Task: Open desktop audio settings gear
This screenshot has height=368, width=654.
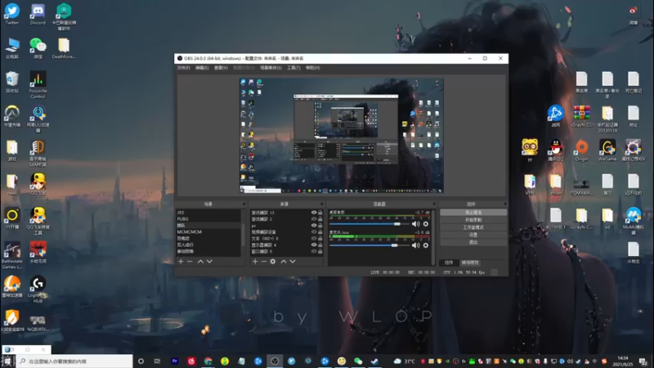Action: (426, 224)
